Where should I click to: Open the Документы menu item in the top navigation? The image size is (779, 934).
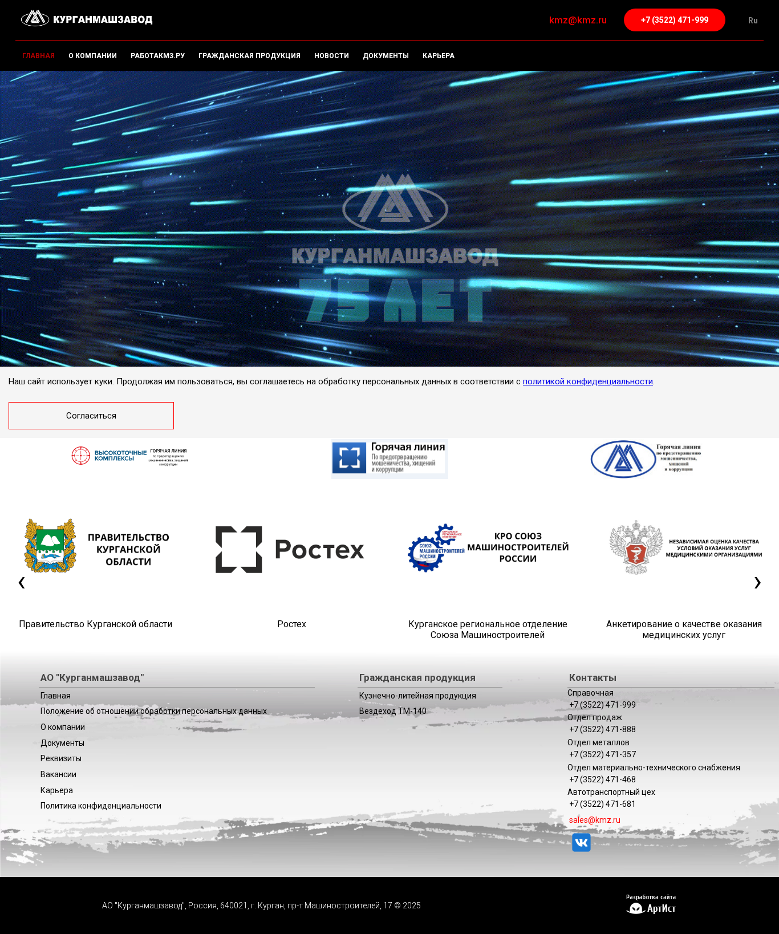tap(386, 56)
